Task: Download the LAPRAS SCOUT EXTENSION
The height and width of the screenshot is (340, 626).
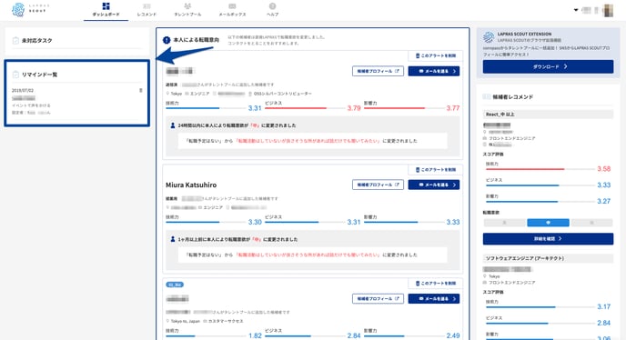Action: 548,66
